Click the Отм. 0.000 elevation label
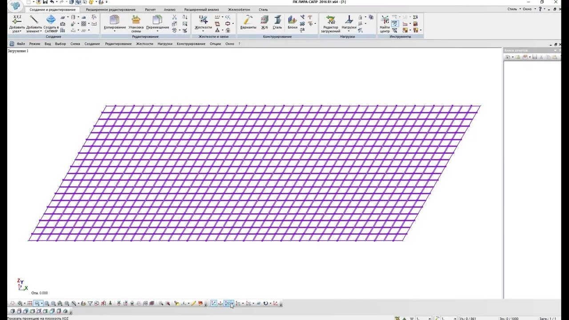This screenshot has height=320, width=569. point(40,293)
